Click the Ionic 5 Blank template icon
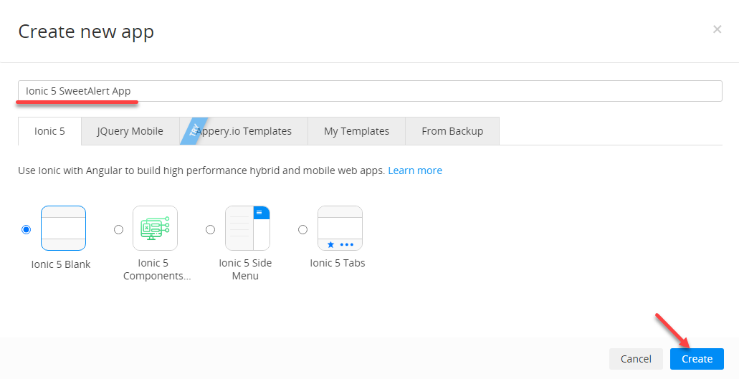The width and height of the screenshot is (739, 379). (x=63, y=229)
